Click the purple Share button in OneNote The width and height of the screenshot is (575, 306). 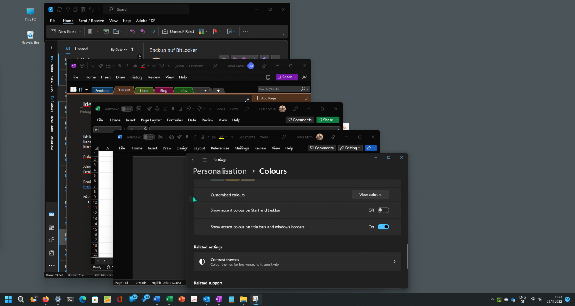pyautogui.click(x=287, y=77)
